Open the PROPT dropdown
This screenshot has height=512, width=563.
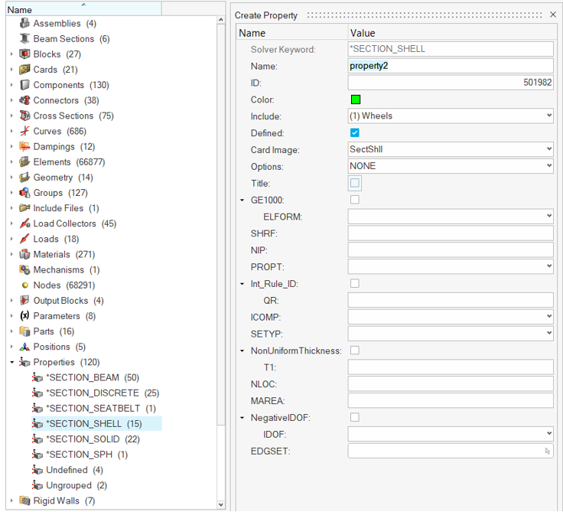pyautogui.click(x=451, y=266)
